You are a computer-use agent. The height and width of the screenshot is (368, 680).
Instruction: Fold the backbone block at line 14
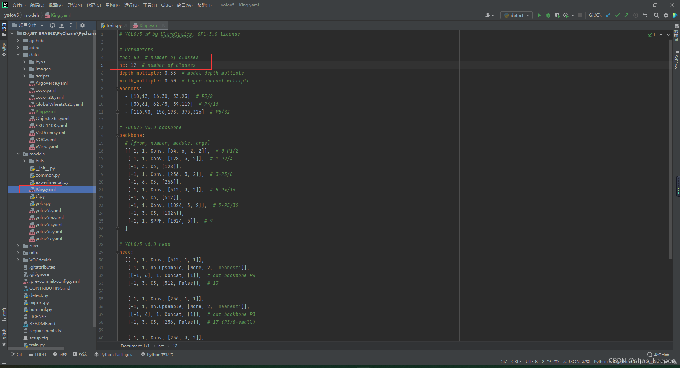tap(117, 136)
